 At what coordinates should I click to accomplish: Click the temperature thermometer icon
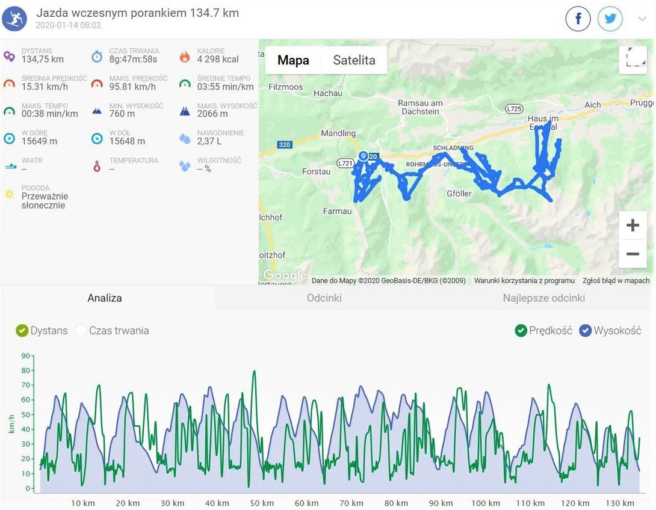(97, 167)
